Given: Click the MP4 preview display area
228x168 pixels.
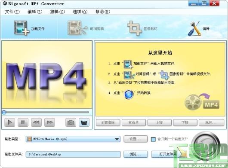Looking at the screenshot, I should 47,74.
